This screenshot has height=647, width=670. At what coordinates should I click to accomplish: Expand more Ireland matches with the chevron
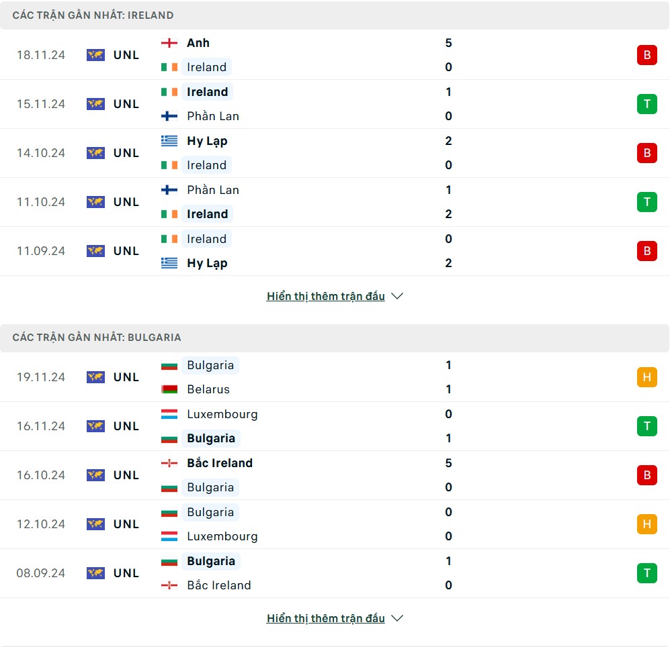pos(397,296)
